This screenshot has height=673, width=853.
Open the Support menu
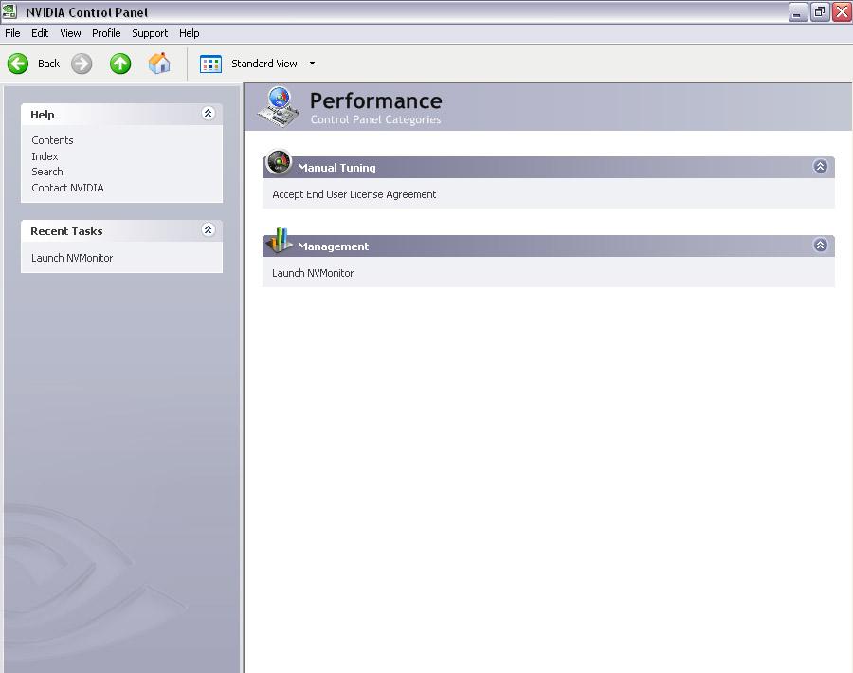click(x=150, y=33)
